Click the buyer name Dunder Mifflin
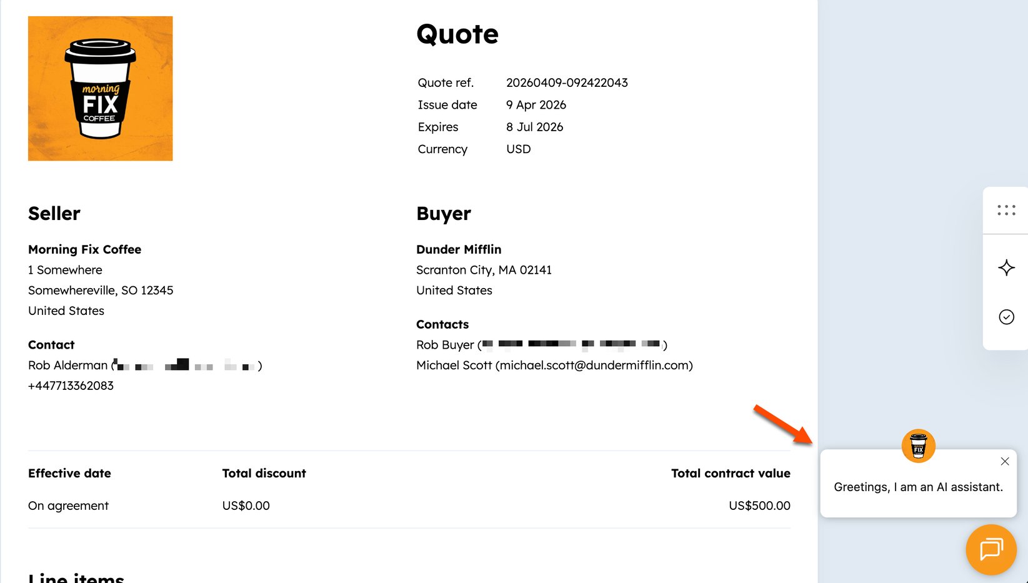Viewport: 1028px width, 583px height. click(x=459, y=249)
